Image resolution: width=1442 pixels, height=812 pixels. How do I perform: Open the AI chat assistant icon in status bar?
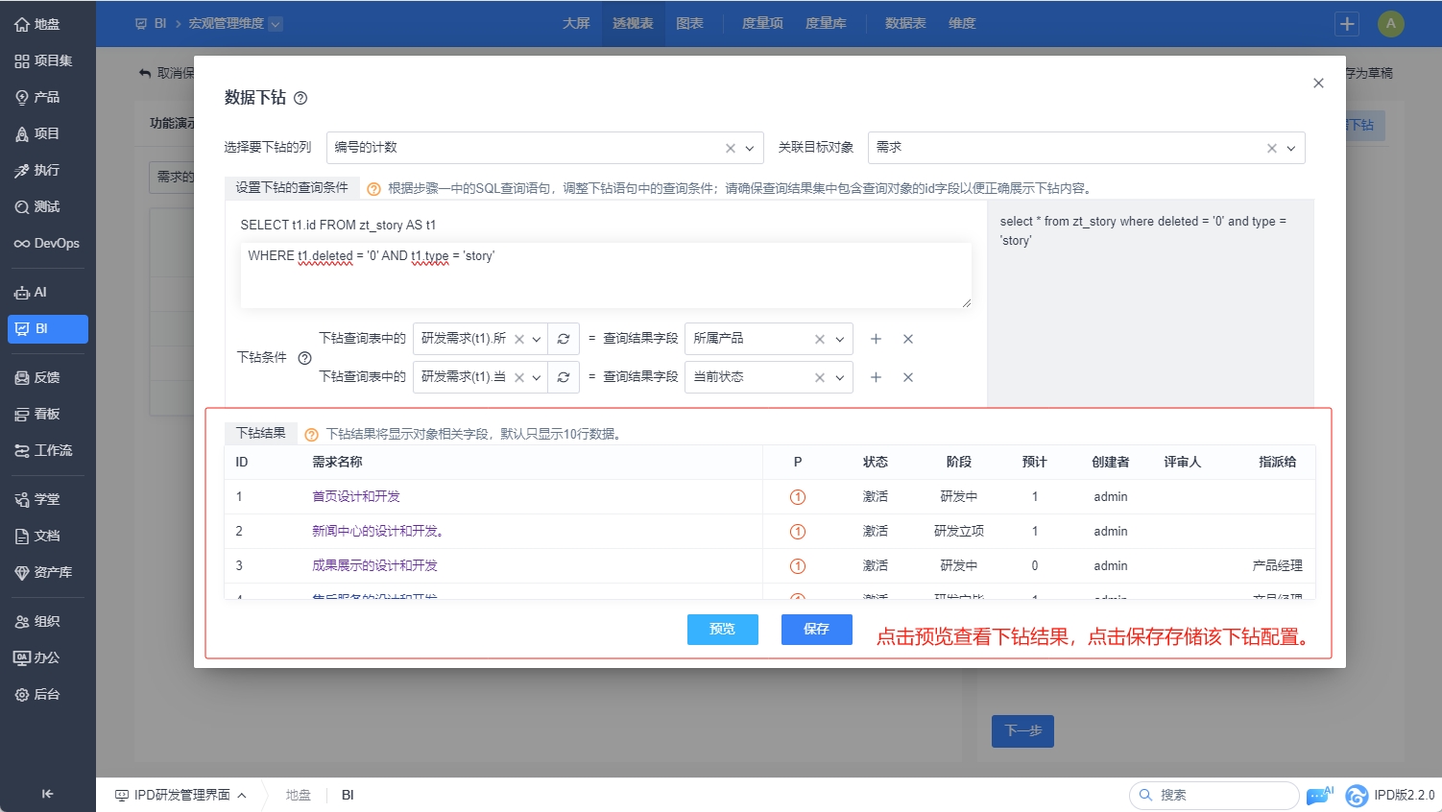click(1319, 795)
